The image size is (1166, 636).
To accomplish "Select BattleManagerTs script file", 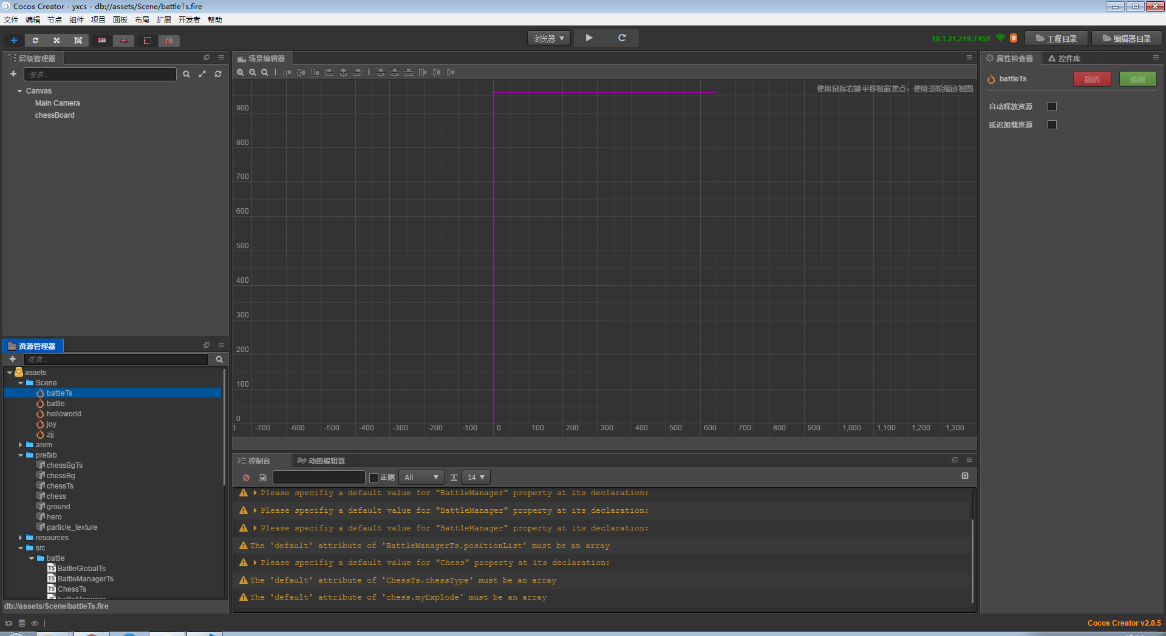I will tap(86, 579).
